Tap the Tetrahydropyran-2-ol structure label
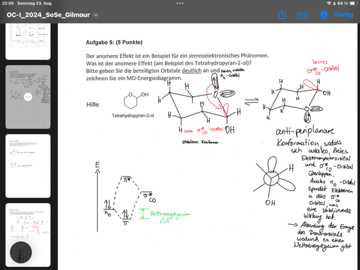360x270 pixels. pyautogui.click(x=132, y=115)
